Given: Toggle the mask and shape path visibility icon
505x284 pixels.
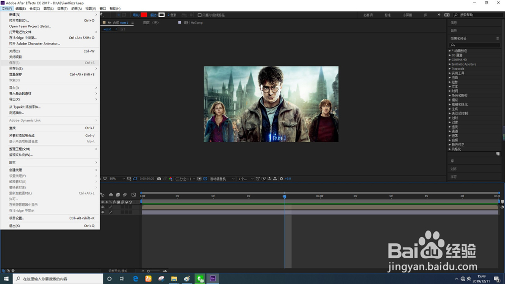Looking at the screenshot, I should [x=135, y=179].
